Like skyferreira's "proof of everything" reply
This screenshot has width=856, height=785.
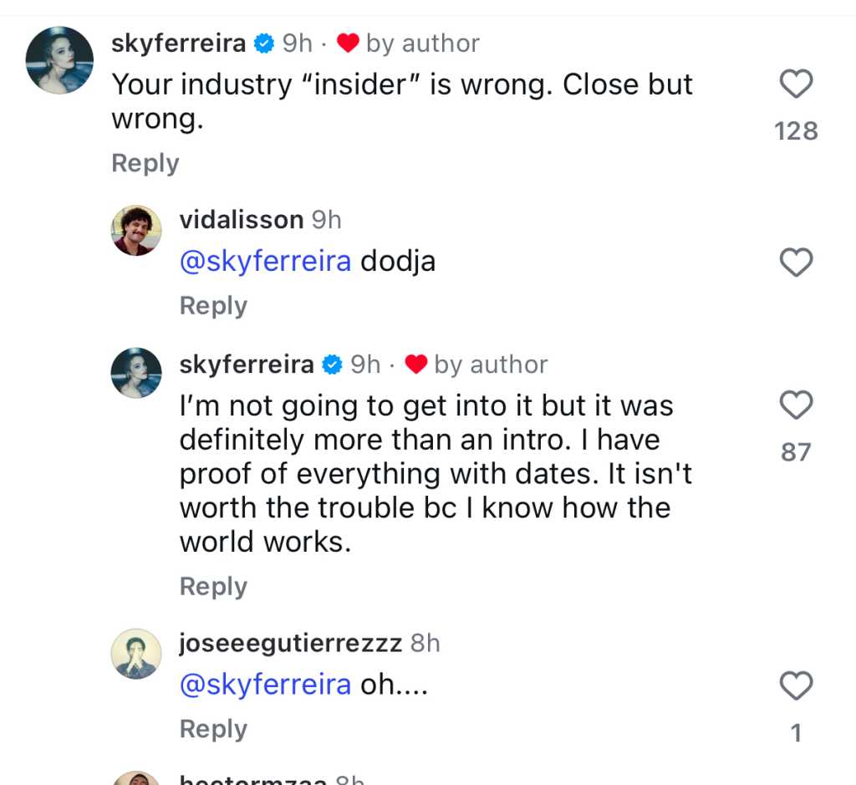click(x=796, y=405)
